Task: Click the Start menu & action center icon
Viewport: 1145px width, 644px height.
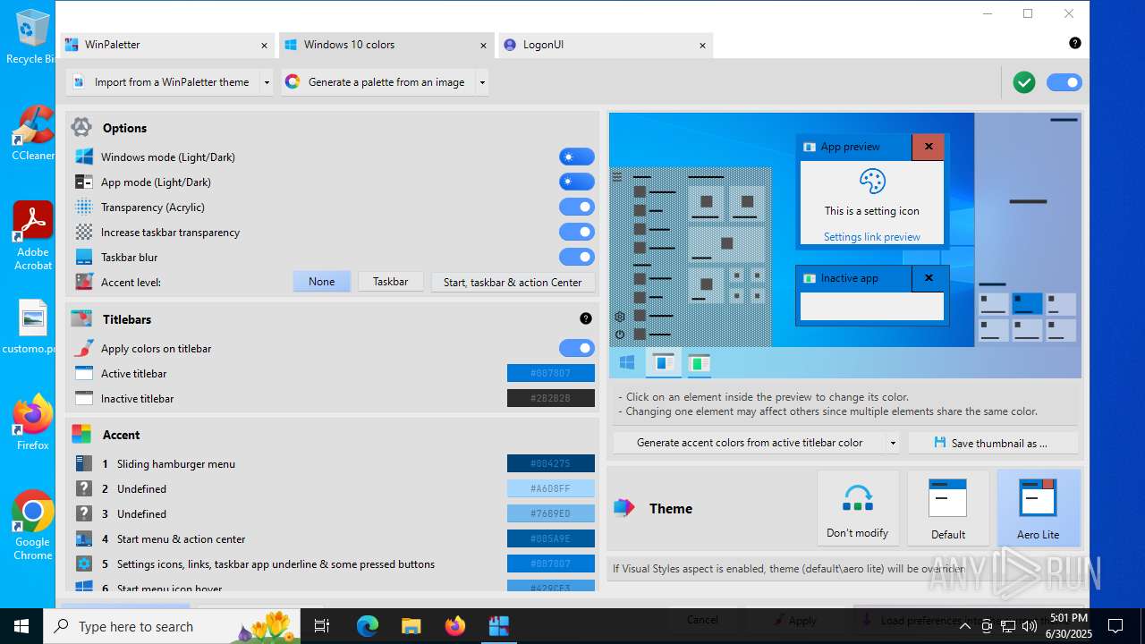Action: point(84,538)
